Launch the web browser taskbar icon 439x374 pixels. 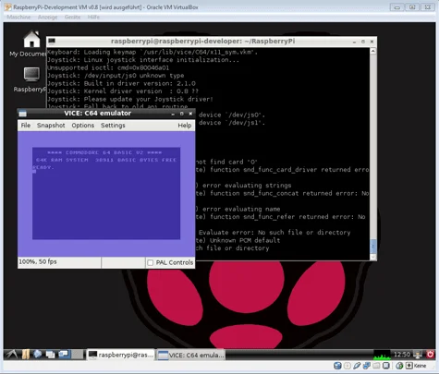pyautogui.click(x=38, y=355)
